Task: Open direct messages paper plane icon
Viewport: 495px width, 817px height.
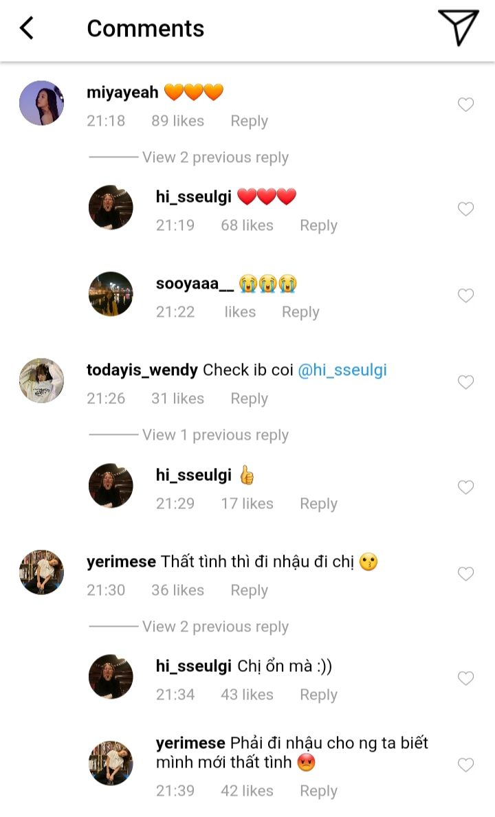Action: [x=457, y=27]
